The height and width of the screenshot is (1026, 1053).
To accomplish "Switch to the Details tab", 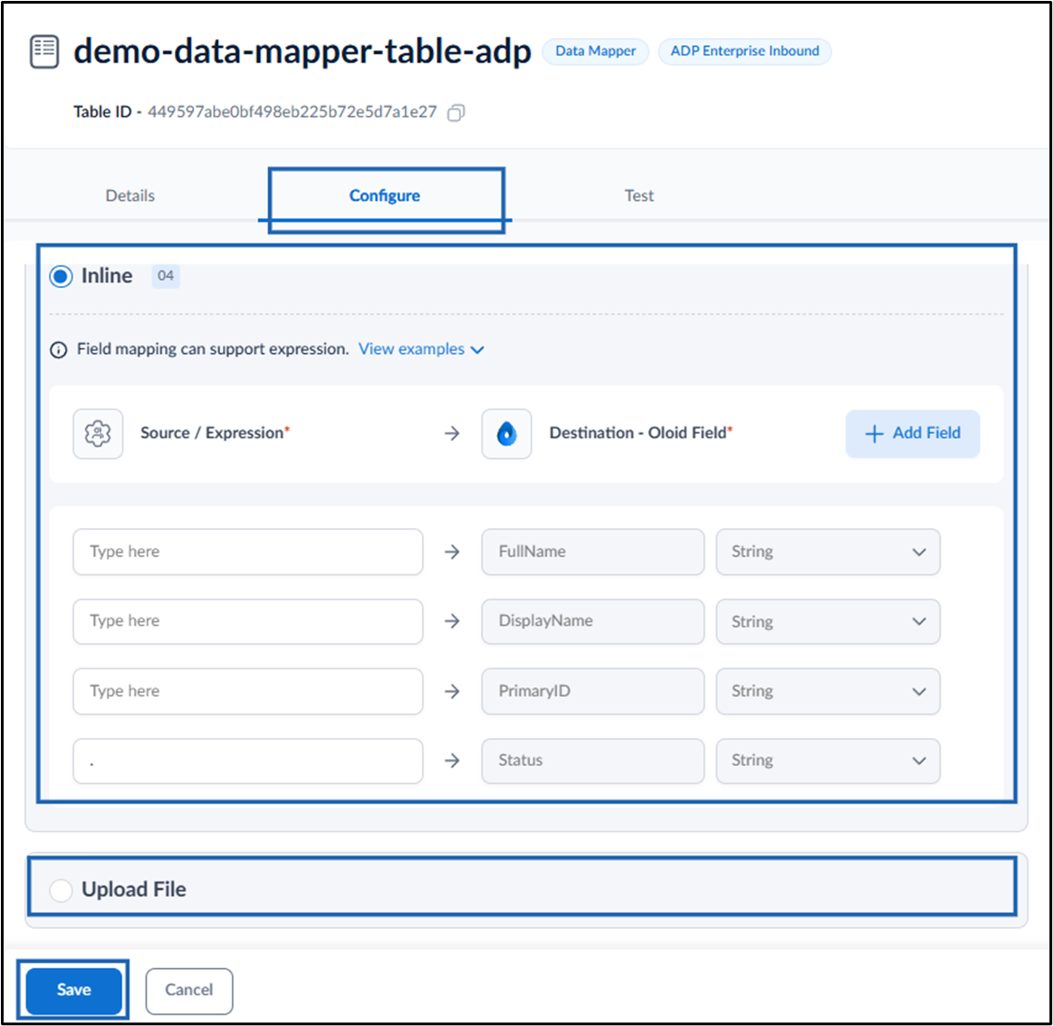I will point(130,196).
